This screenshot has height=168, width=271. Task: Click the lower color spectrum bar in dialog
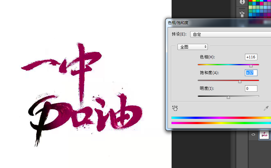[x=221, y=123]
